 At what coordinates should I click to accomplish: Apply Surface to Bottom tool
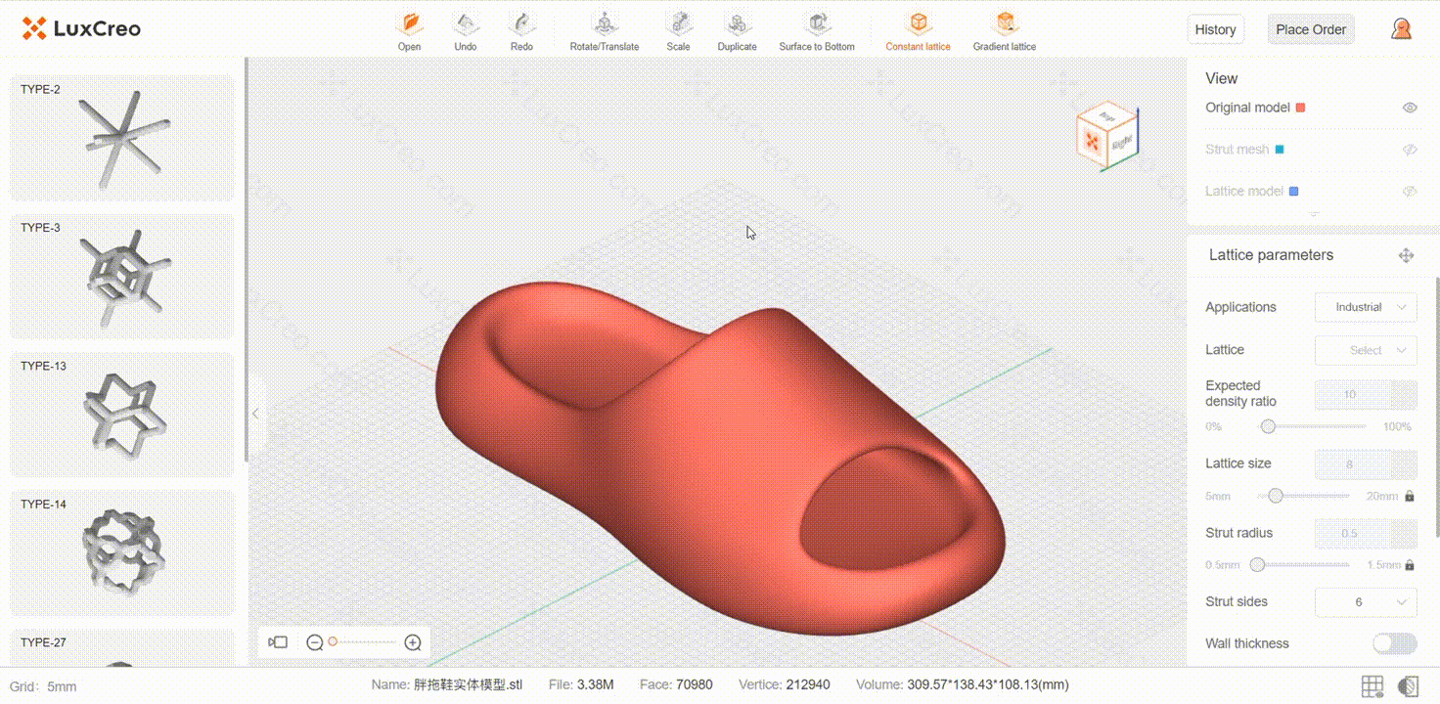point(817,30)
